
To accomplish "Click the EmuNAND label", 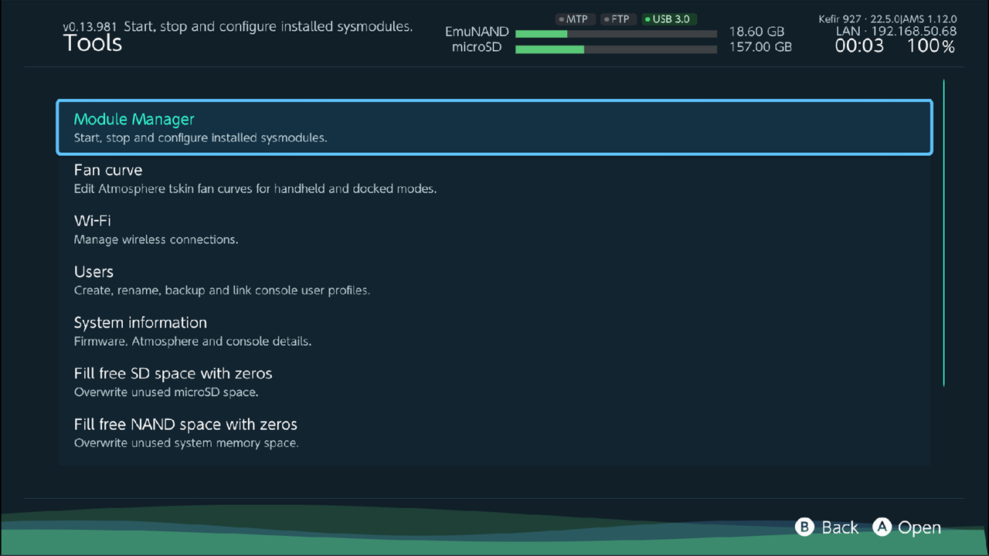I will pos(477,32).
